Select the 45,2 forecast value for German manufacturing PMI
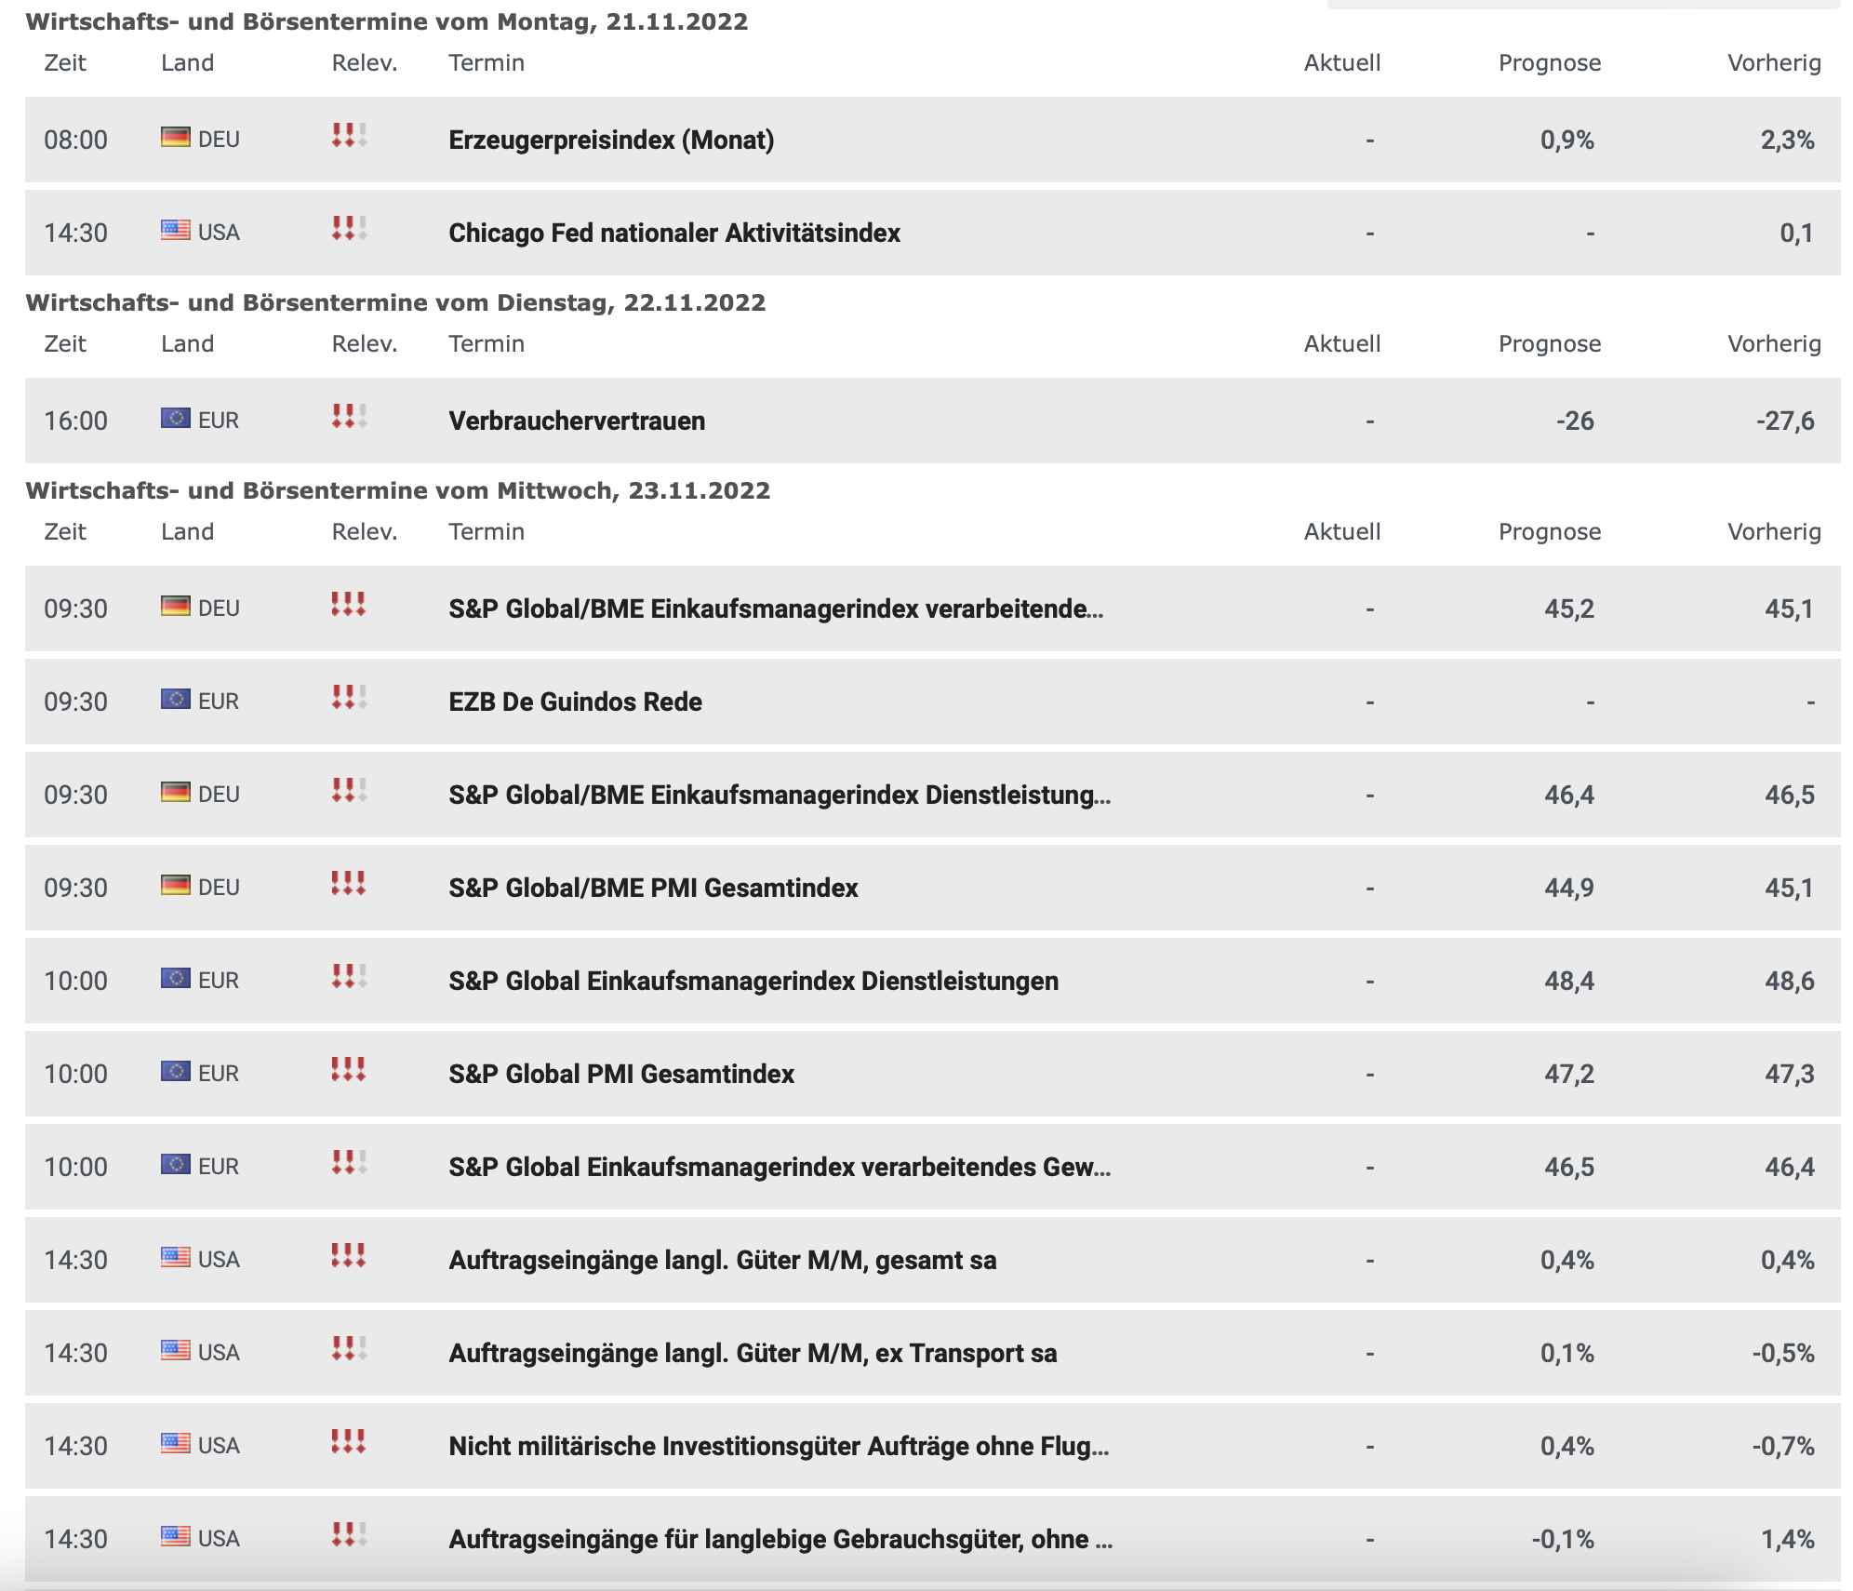Screen dimensions: 1853x1591 tap(1569, 608)
